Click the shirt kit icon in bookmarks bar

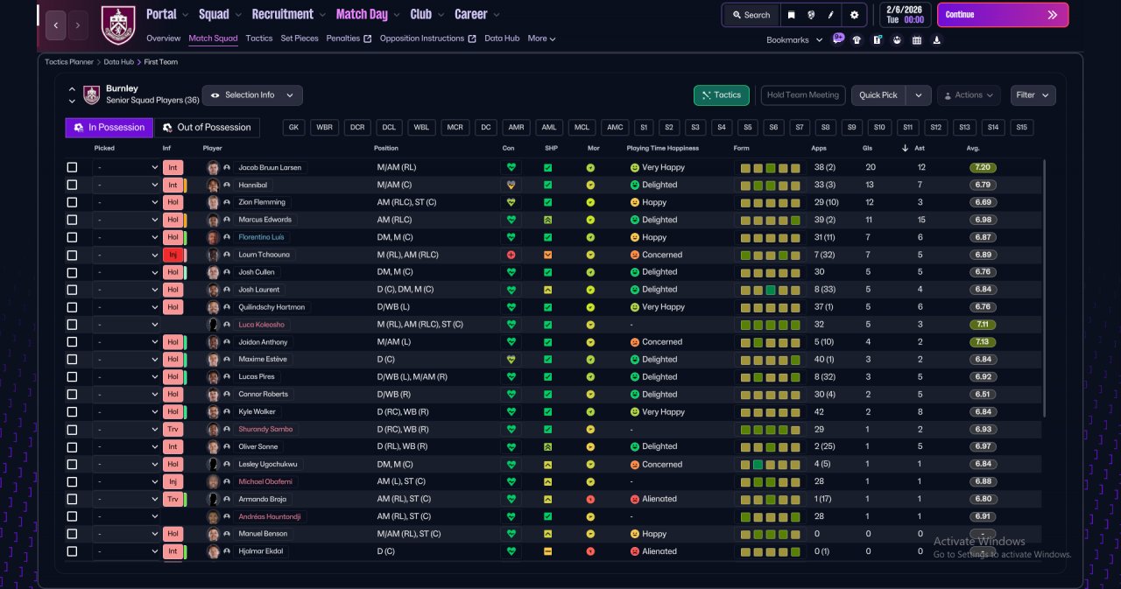[x=857, y=39]
